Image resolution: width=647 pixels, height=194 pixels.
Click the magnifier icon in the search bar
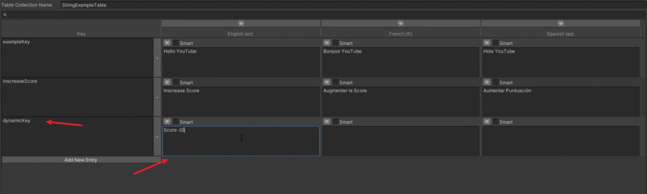point(5,15)
